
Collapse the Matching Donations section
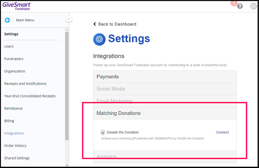165,113
